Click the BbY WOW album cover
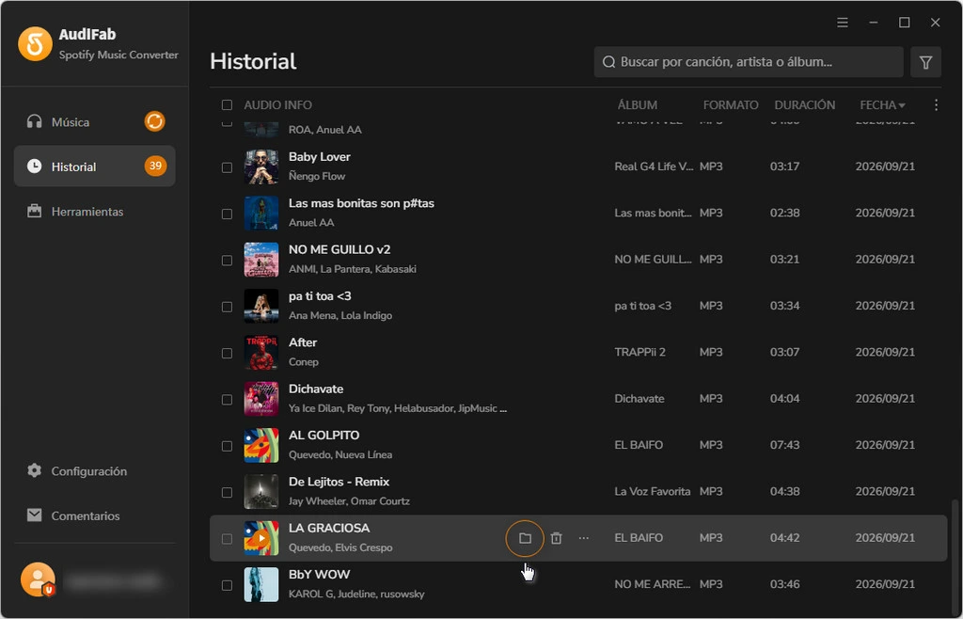The width and height of the screenshot is (963, 619). [261, 584]
